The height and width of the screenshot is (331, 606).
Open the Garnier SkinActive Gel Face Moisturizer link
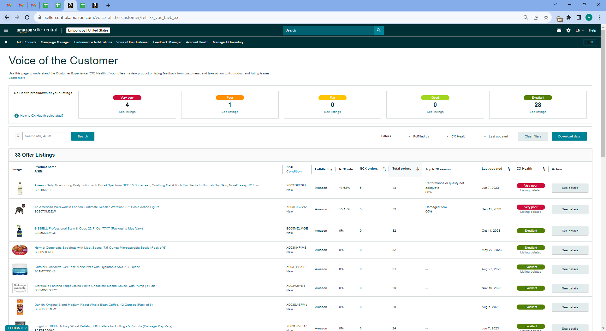pyautogui.click(x=87, y=267)
